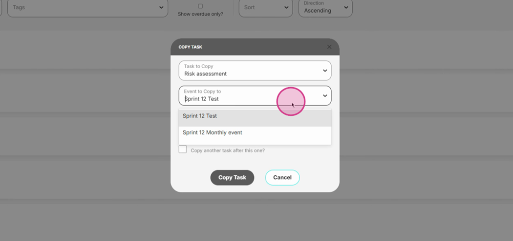Click the chevron arrow beside Risk assessment
This screenshot has height=241, width=513.
tap(325, 71)
